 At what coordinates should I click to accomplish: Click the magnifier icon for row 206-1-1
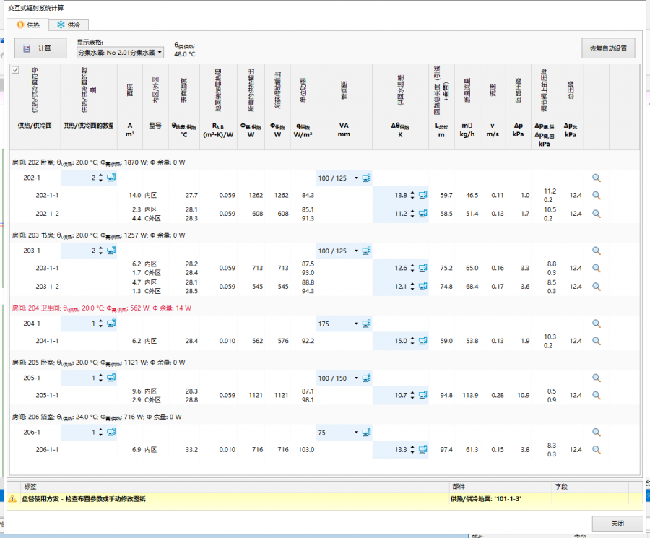pos(597,450)
